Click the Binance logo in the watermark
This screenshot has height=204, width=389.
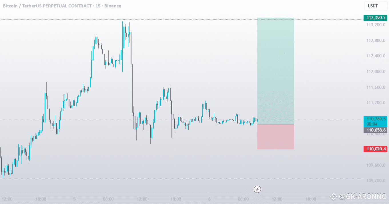[333, 196]
